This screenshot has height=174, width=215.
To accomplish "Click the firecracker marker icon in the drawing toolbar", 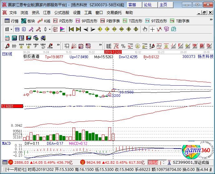I will point(7,46).
